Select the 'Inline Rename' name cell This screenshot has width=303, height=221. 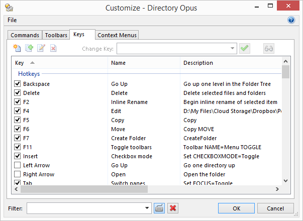[129, 102]
